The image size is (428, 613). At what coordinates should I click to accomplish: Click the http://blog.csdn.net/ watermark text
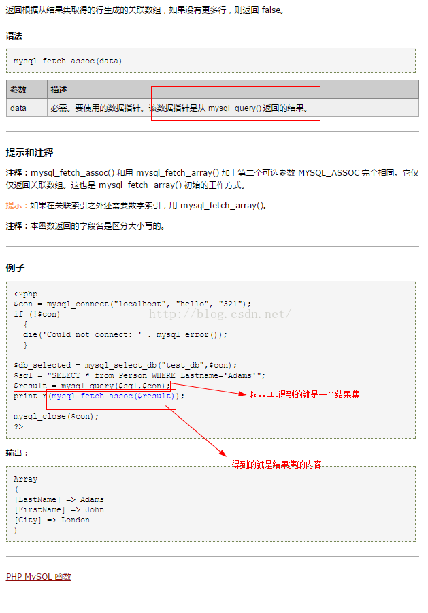pyautogui.click(x=220, y=314)
